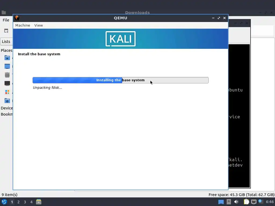This screenshot has height=206, width=275.
Task: Click the QEMU app icon in title bar
Action: click(x=17, y=18)
